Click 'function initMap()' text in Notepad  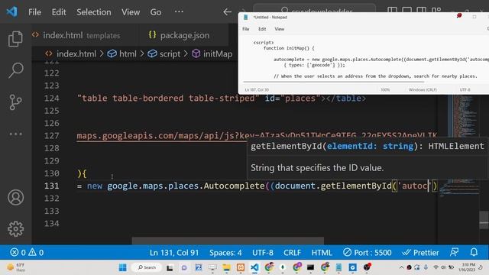coord(289,48)
